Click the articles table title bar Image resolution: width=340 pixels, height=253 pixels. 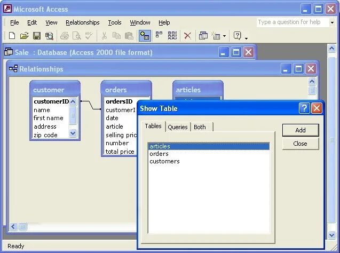[x=197, y=90]
